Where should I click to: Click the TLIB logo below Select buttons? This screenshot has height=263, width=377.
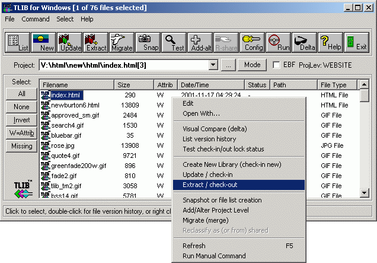pos(23,189)
